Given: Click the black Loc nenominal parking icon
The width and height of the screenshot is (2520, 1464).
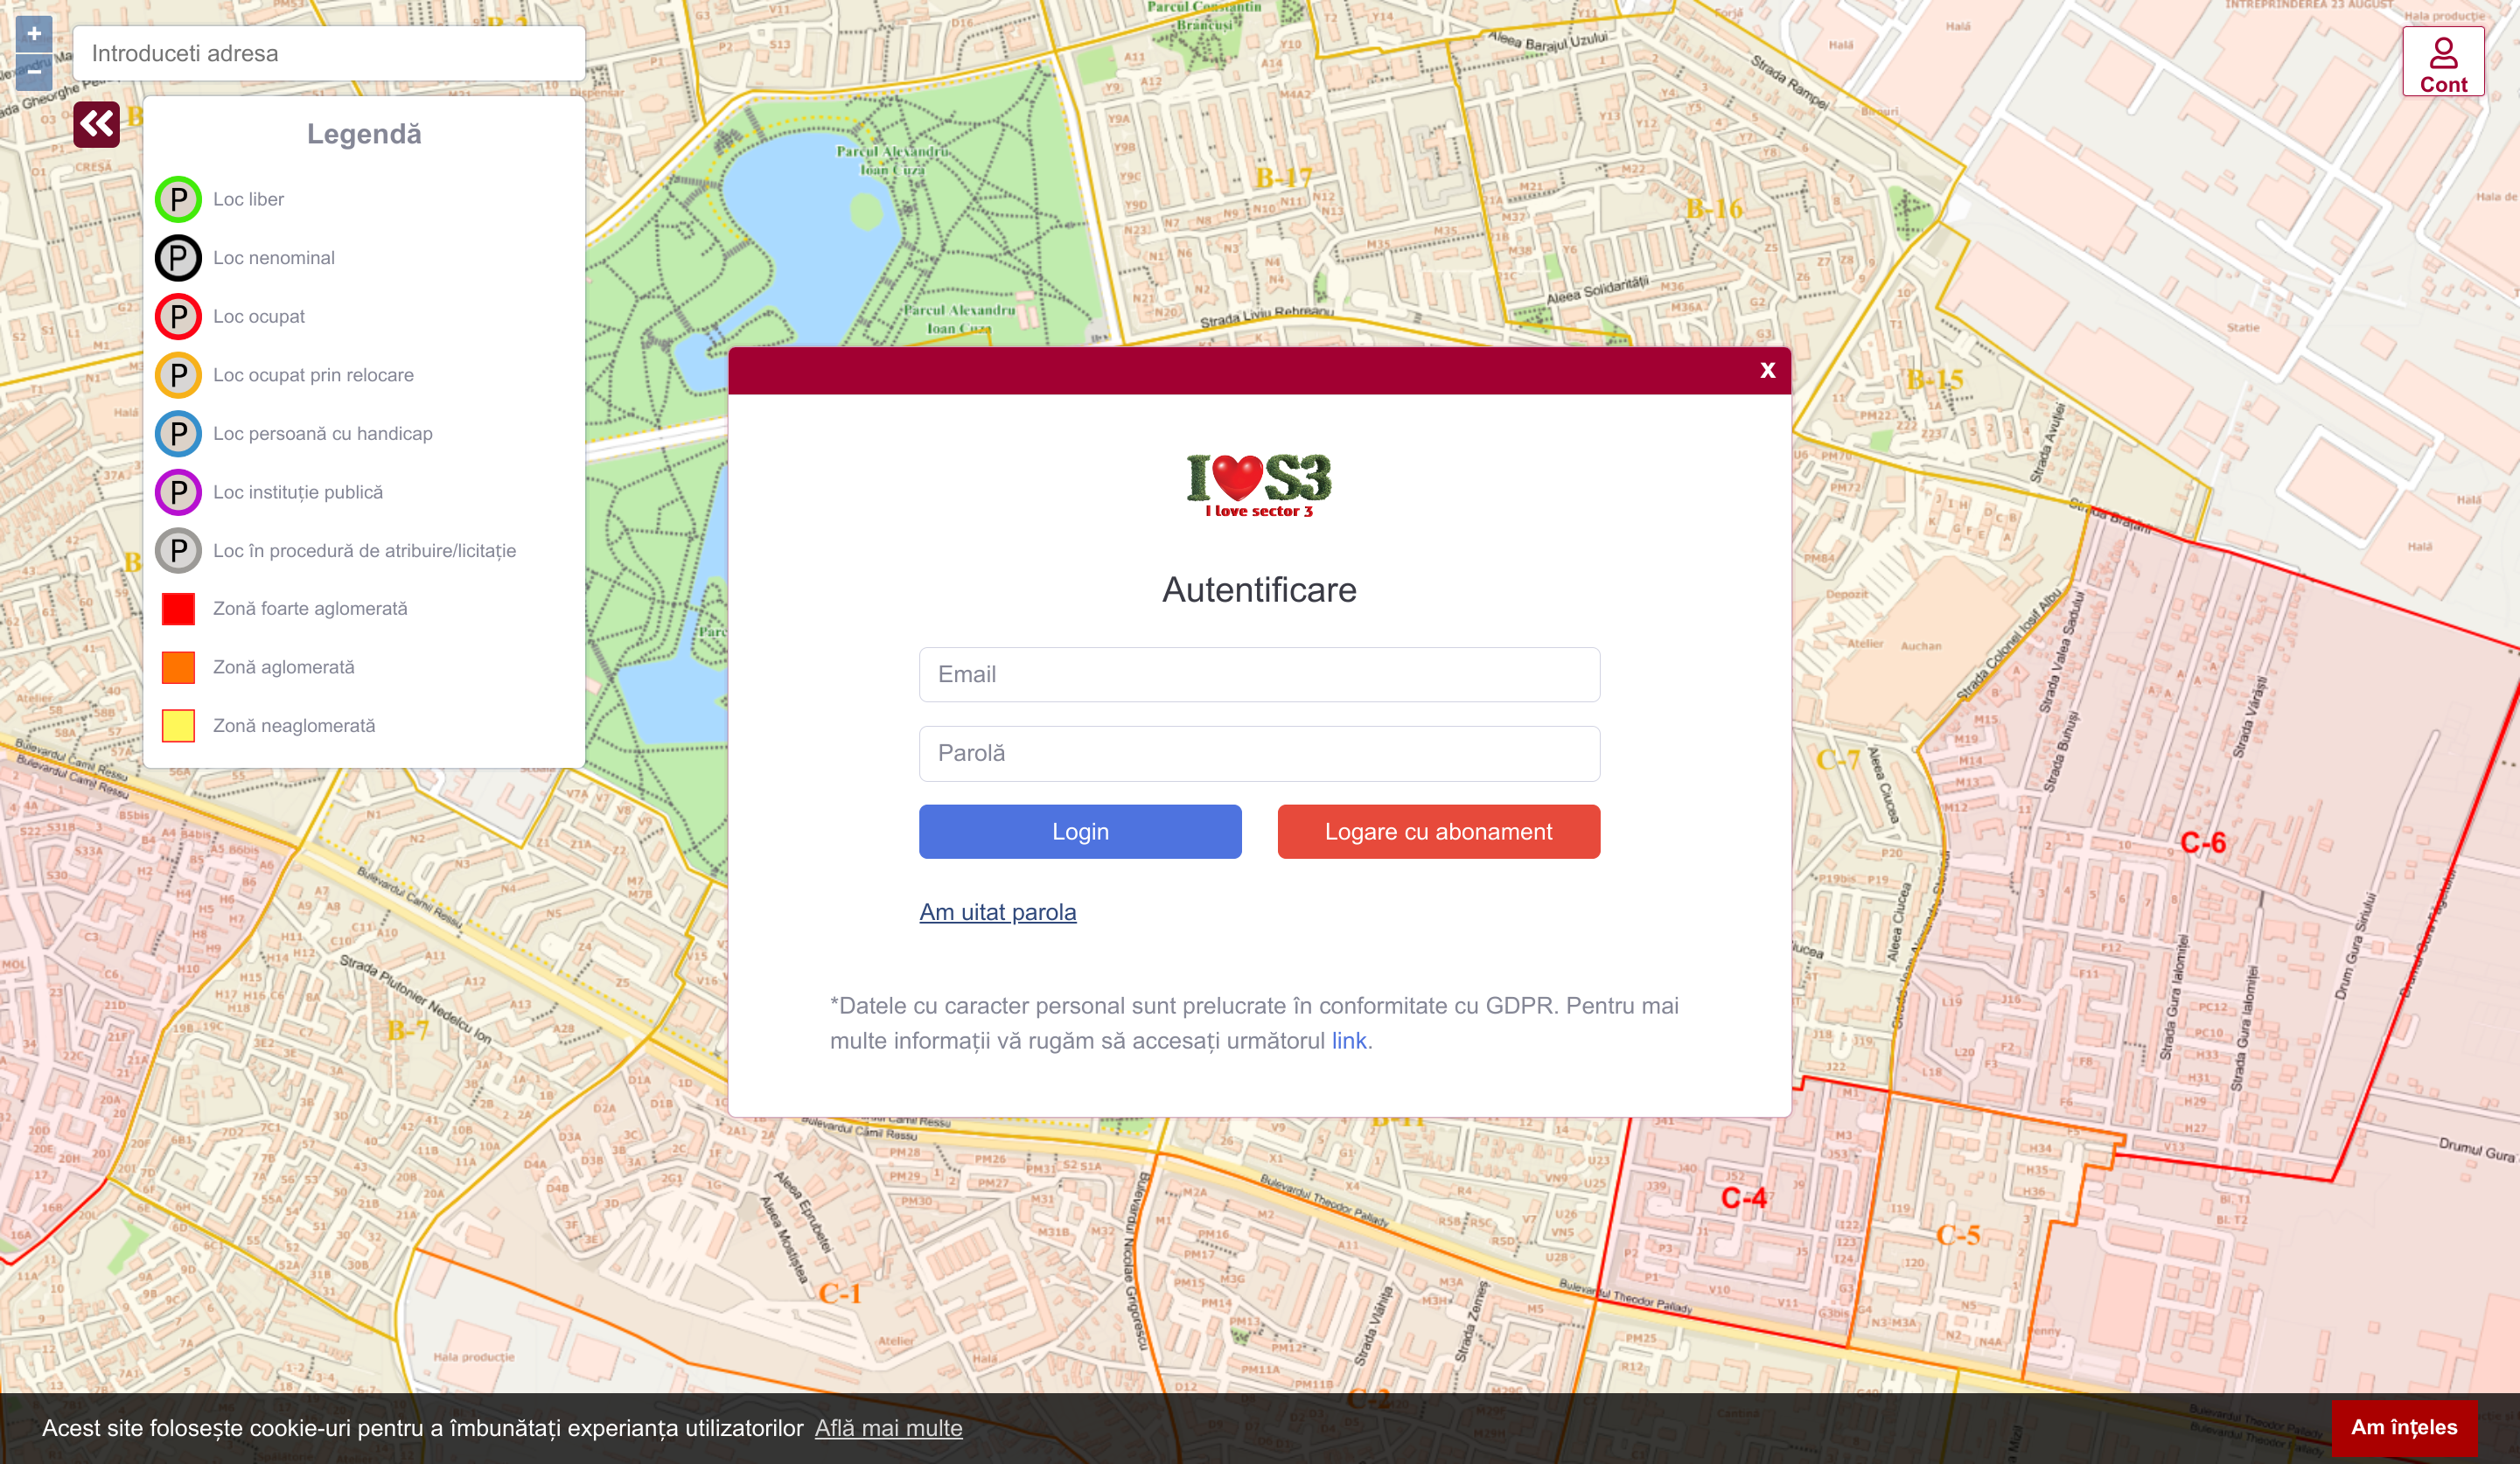Looking at the screenshot, I should [x=178, y=258].
